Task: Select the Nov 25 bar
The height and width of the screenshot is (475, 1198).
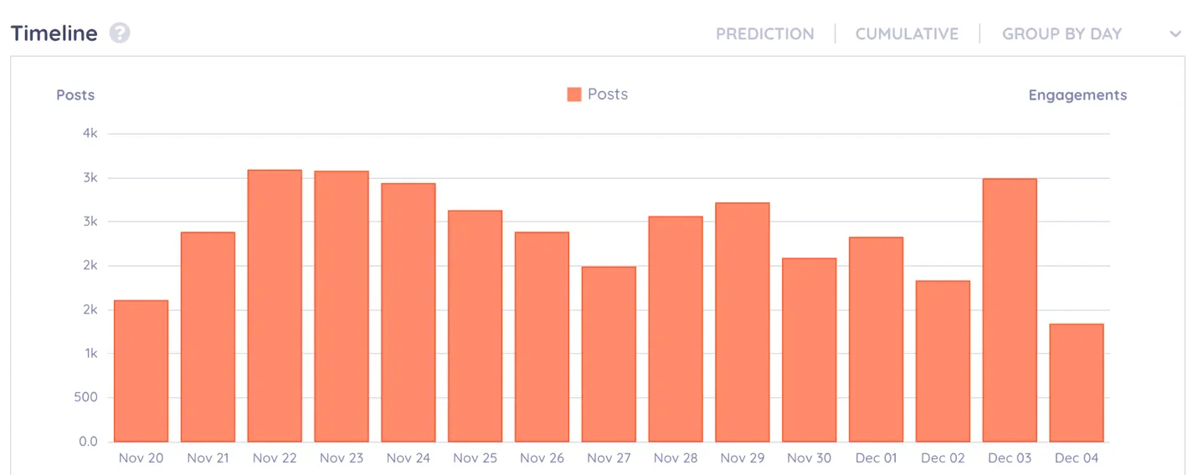Action: [x=475, y=326]
